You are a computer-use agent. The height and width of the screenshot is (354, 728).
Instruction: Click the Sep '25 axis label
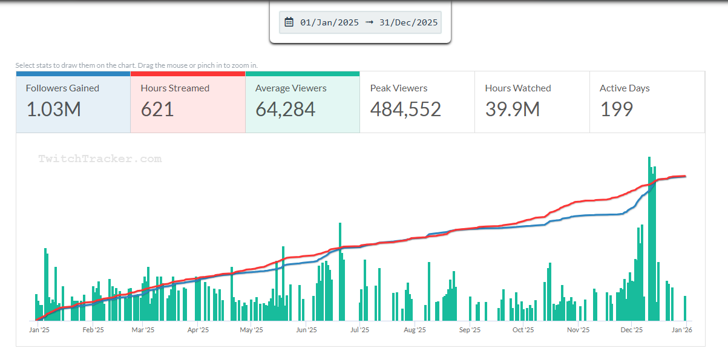click(x=470, y=330)
